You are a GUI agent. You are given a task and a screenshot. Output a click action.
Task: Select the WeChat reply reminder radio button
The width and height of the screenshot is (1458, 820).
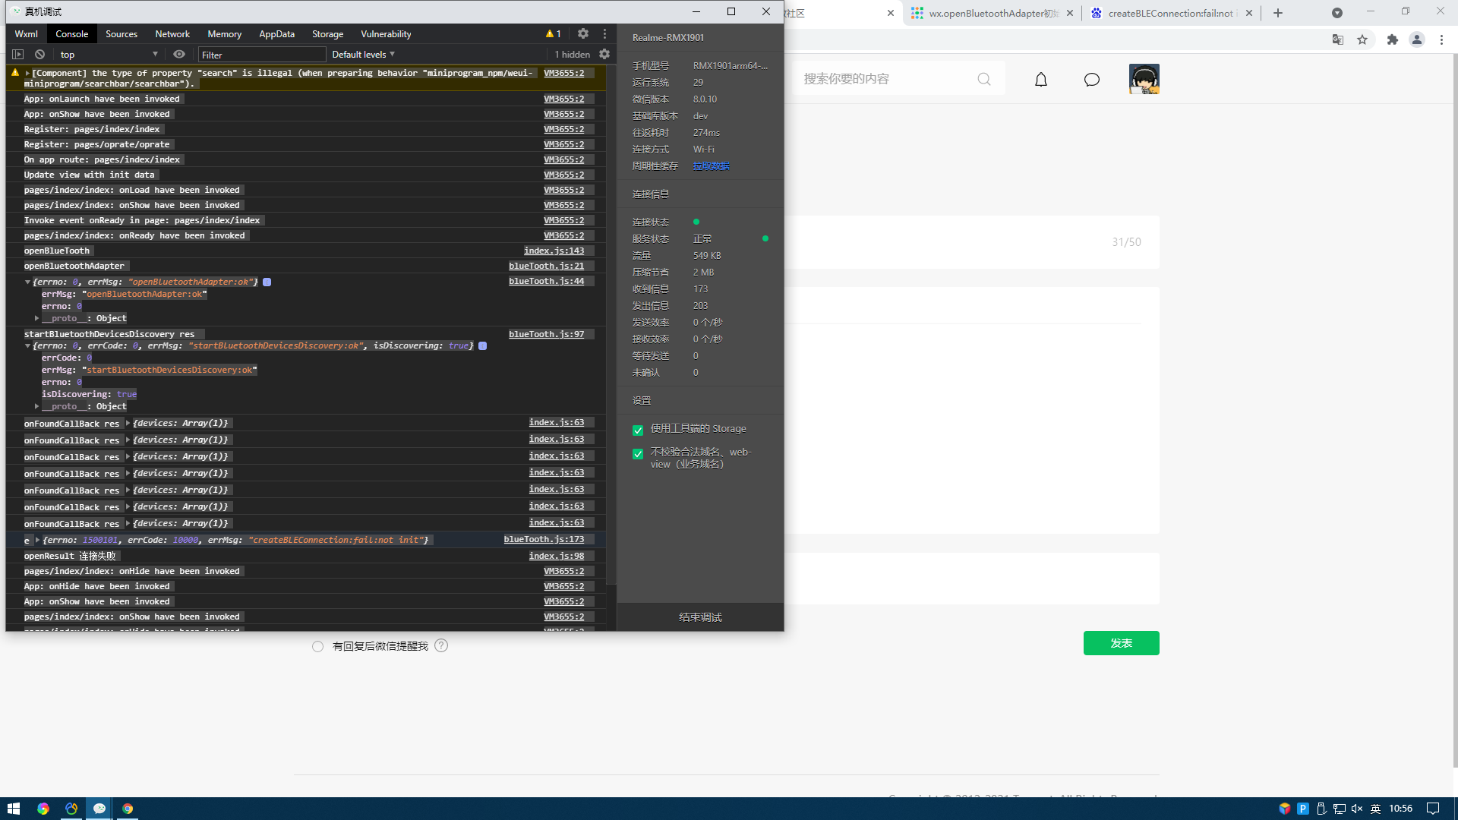coord(317,646)
